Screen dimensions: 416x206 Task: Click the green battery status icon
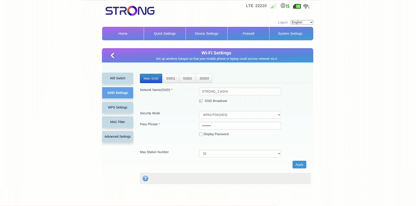pos(297,6)
